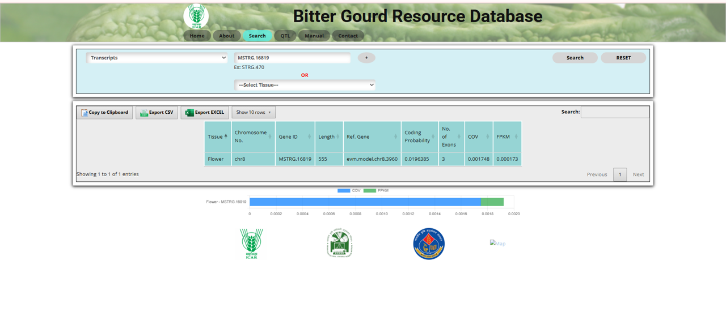This screenshot has height=320, width=726.
Task: Go to the QTL tab
Action: coord(285,36)
